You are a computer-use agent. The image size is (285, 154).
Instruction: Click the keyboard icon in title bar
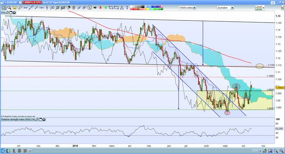click(x=273, y=3)
